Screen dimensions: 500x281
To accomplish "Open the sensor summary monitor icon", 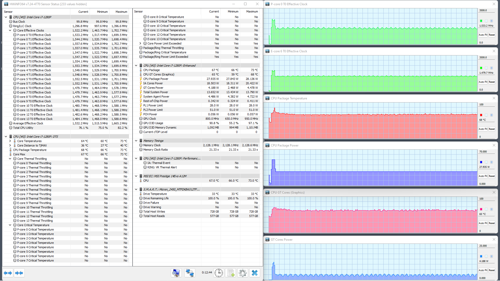I will pyautogui.click(x=176, y=273).
